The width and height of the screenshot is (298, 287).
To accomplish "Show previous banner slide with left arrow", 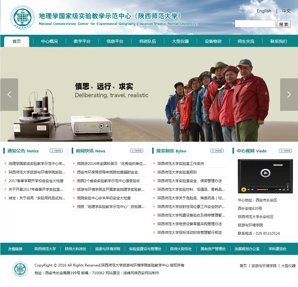I will pos(9,95).
